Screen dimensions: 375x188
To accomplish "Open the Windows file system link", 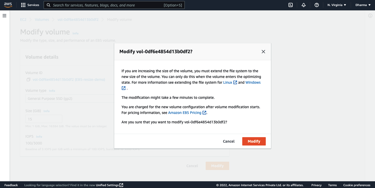I will (x=253, y=82).
